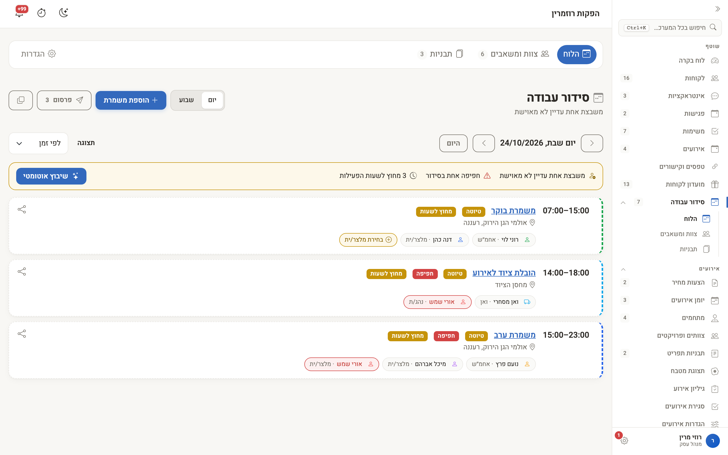Open הגדרות settings in tab bar

coord(38,54)
